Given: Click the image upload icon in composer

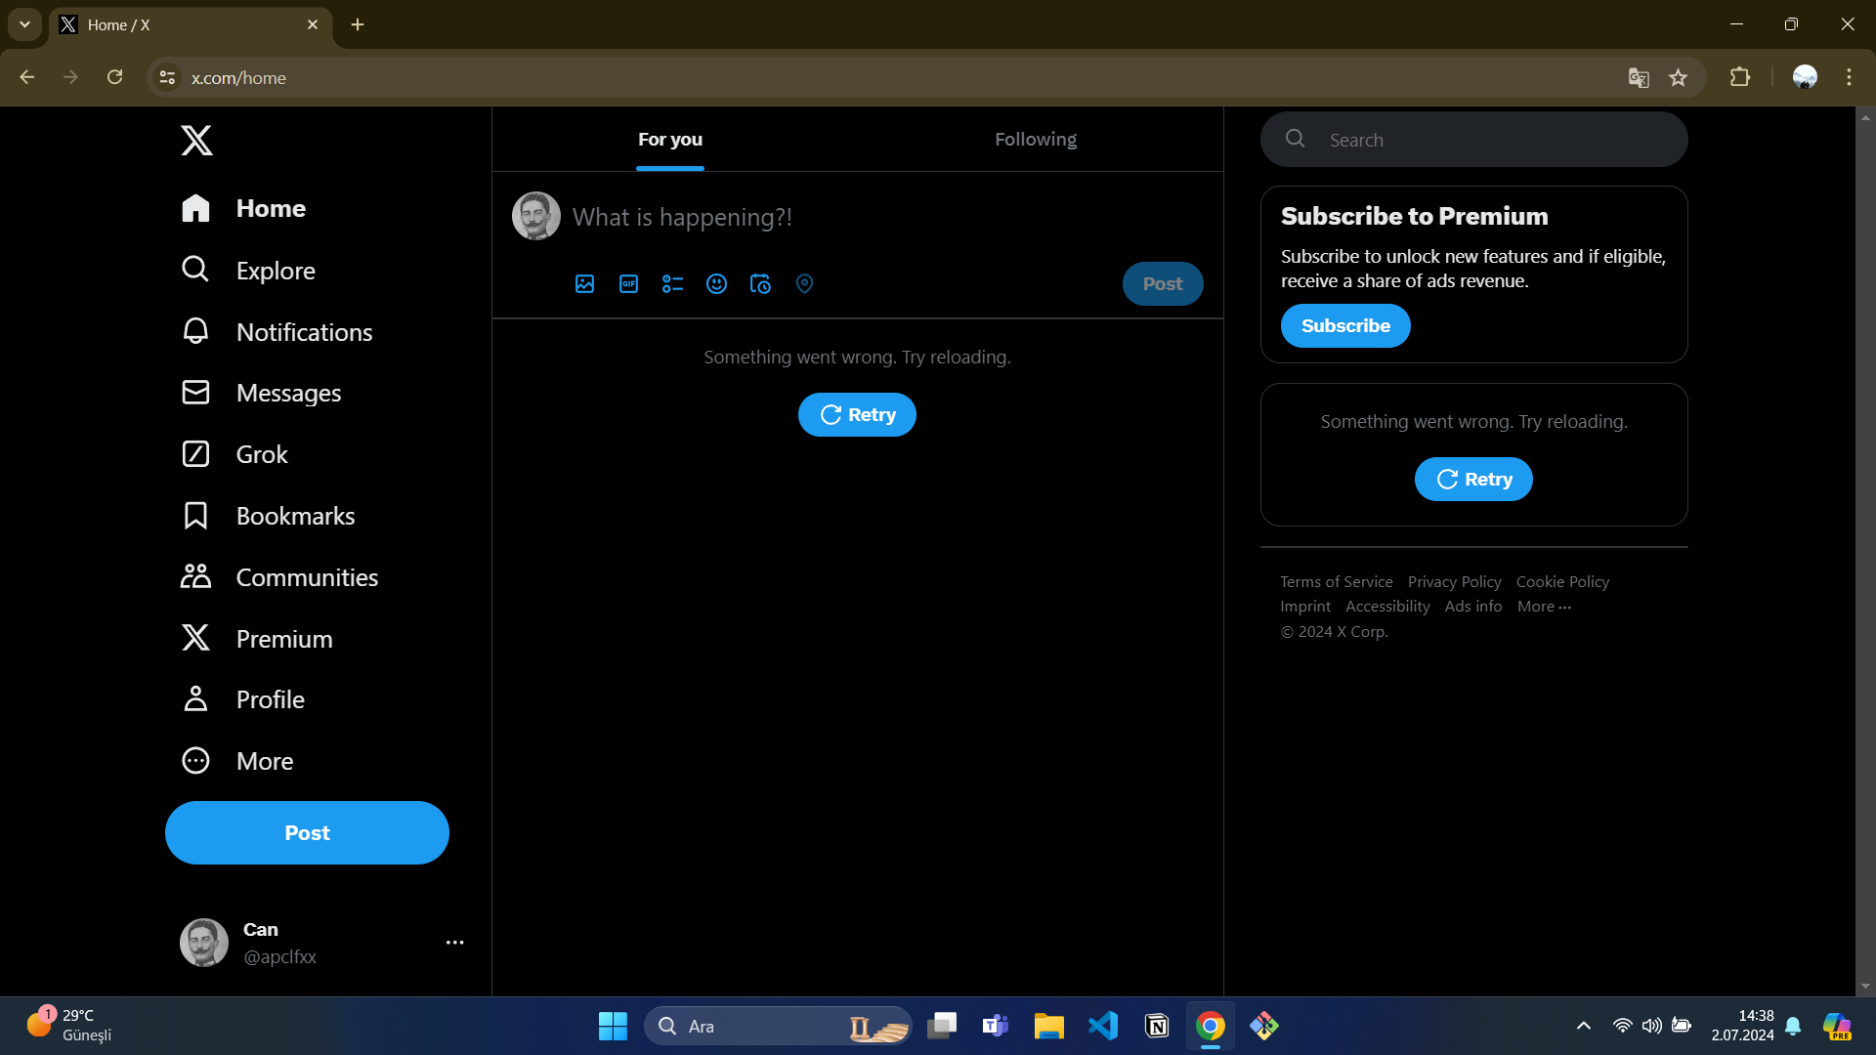Looking at the screenshot, I should point(584,283).
